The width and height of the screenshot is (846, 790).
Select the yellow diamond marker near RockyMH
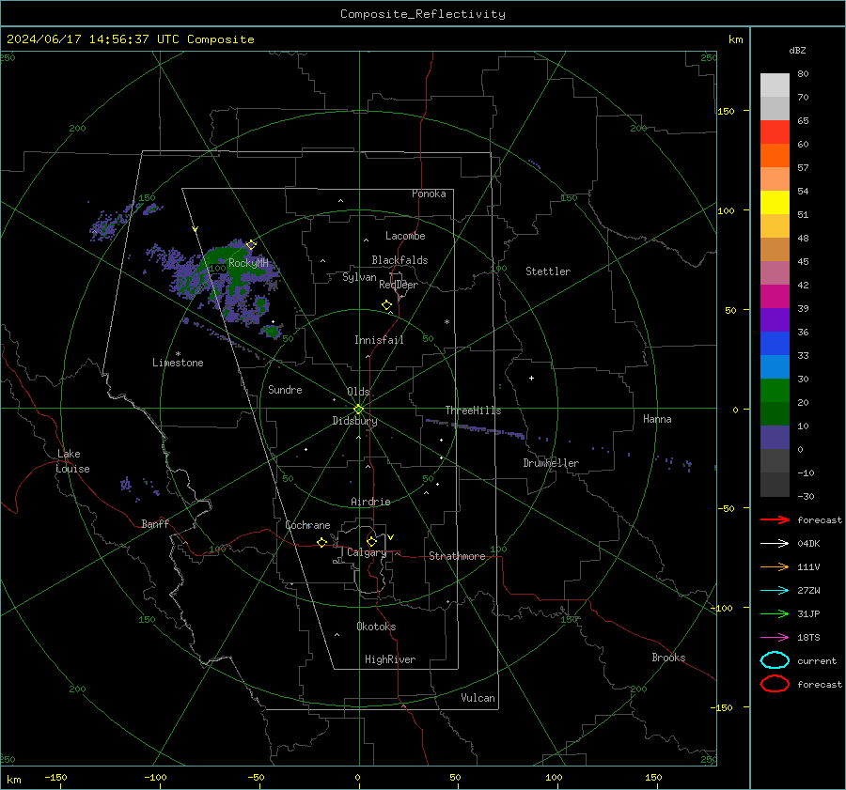(x=251, y=245)
